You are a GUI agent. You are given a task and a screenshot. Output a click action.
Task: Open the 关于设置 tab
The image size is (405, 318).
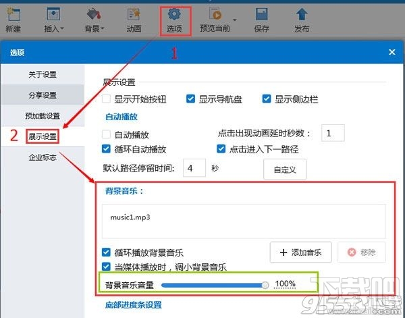[x=43, y=75]
